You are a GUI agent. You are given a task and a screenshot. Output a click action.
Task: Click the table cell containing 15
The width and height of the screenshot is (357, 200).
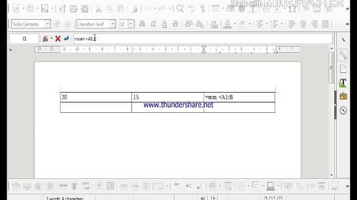tap(167, 97)
